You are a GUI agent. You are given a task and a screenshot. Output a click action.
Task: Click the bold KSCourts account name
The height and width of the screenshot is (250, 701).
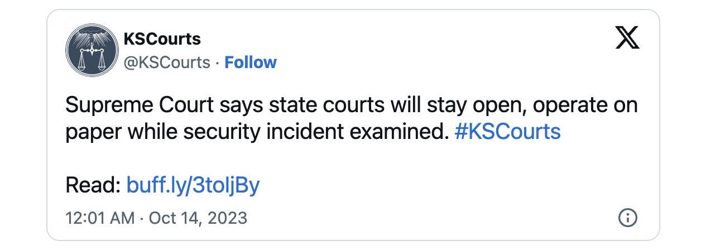click(162, 39)
